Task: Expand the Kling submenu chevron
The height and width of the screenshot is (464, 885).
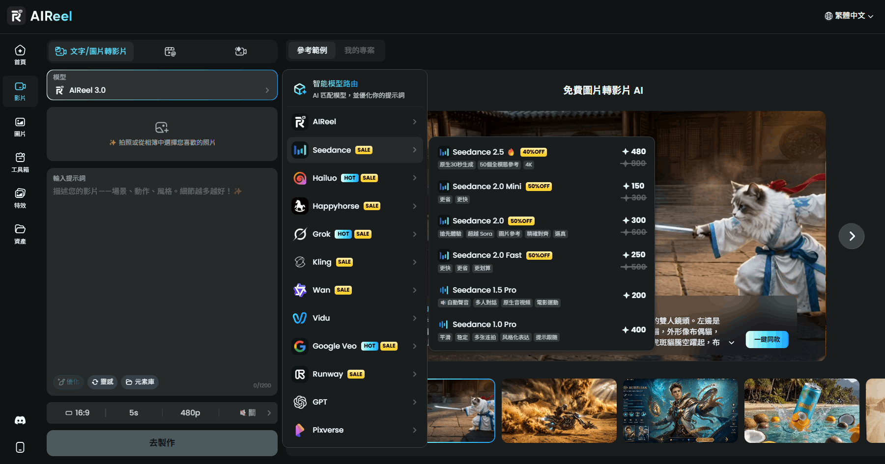Action: pyautogui.click(x=415, y=262)
